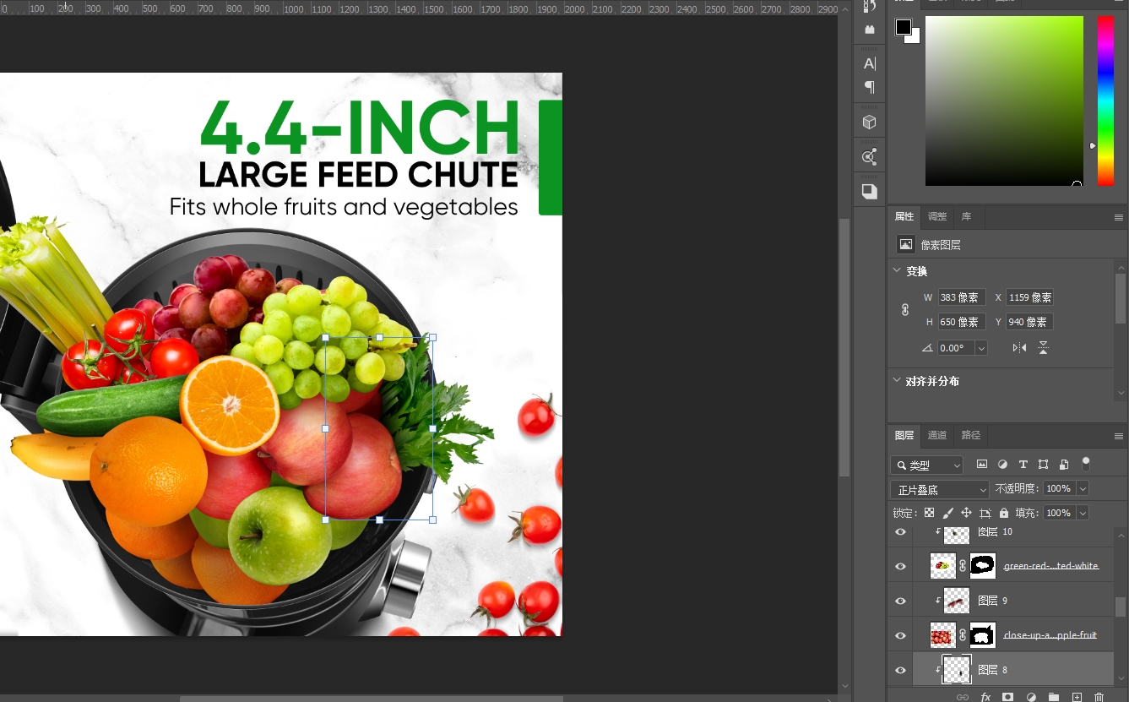Viewport: 1129px width, 702px height.
Task: Select the close-up-a...pple-fruit layer
Action: (1050, 635)
